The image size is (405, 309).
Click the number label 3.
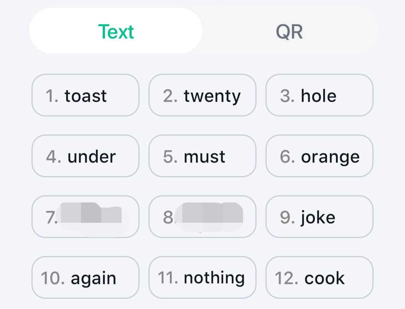(x=287, y=96)
